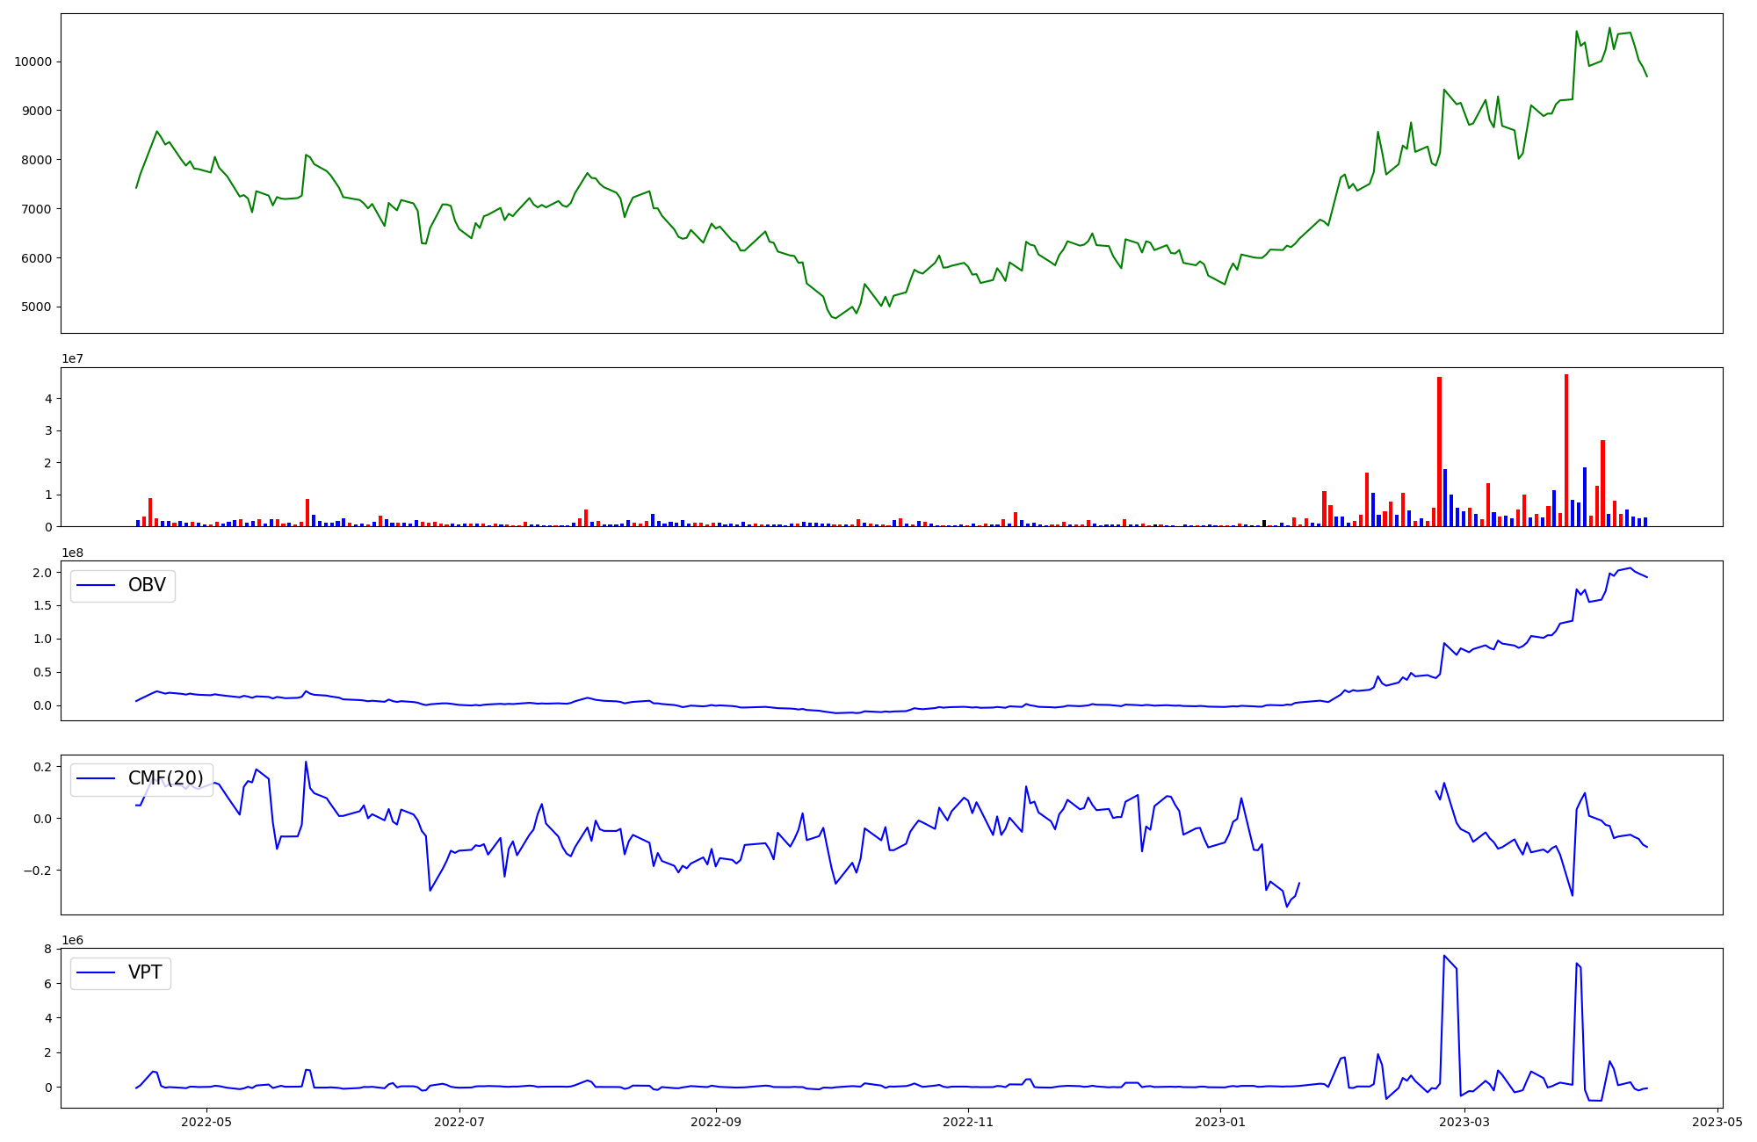Click the 2.0 tick on OBV axis
The image size is (1757, 1142).
click(x=42, y=573)
